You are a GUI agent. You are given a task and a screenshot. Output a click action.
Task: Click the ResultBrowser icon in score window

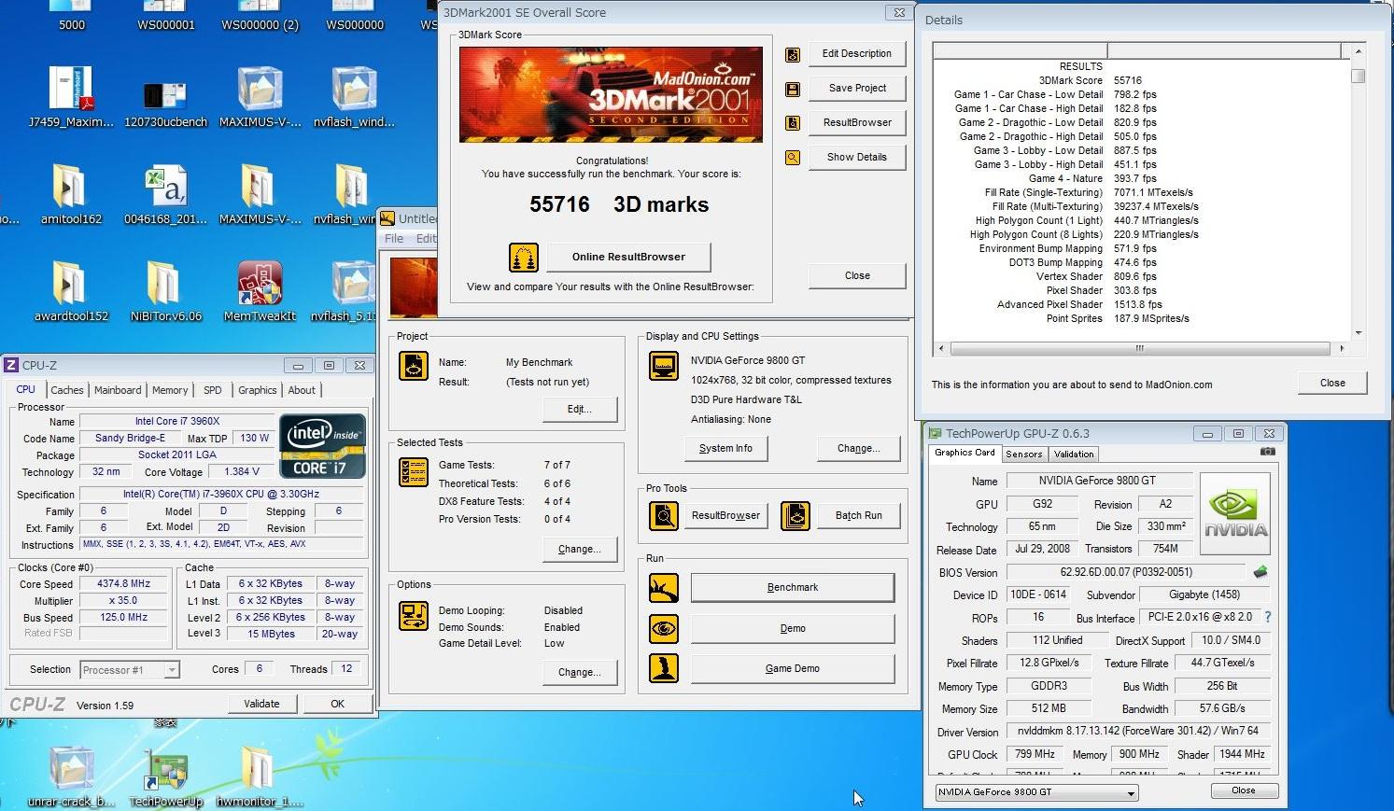point(793,123)
